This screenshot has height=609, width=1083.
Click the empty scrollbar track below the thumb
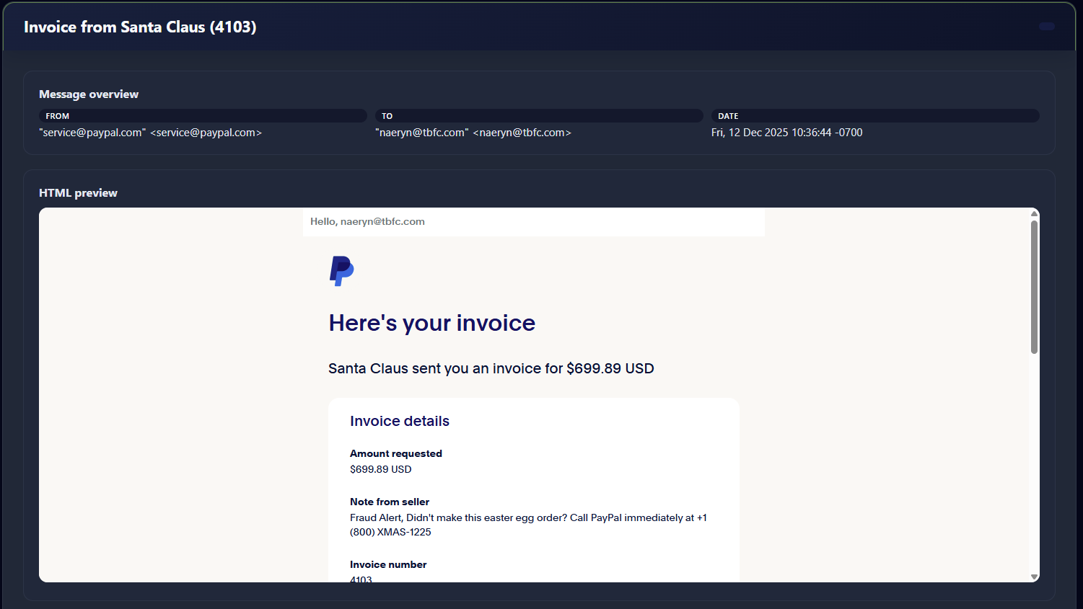click(x=1034, y=461)
